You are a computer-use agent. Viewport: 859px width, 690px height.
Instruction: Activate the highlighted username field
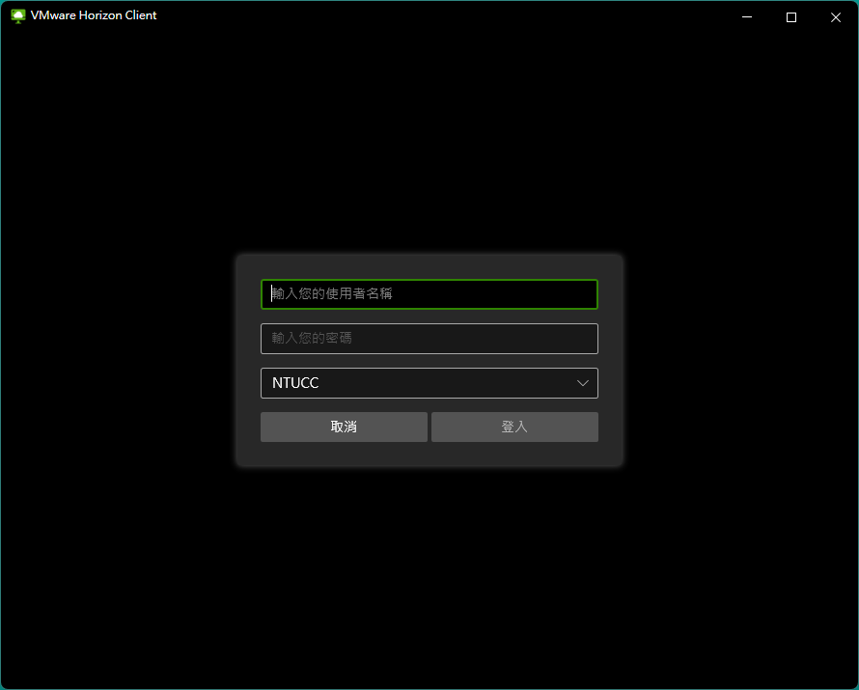click(429, 294)
